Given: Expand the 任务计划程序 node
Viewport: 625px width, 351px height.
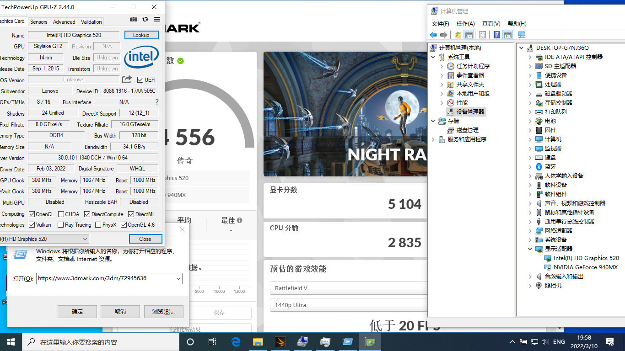Looking at the screenshot, I should tap(442, 66).
